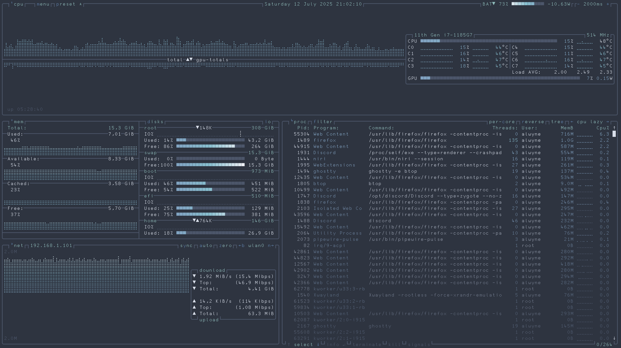Increase update interval with plus sign
This screenshot has height=348, width=621.
point(608,4)
